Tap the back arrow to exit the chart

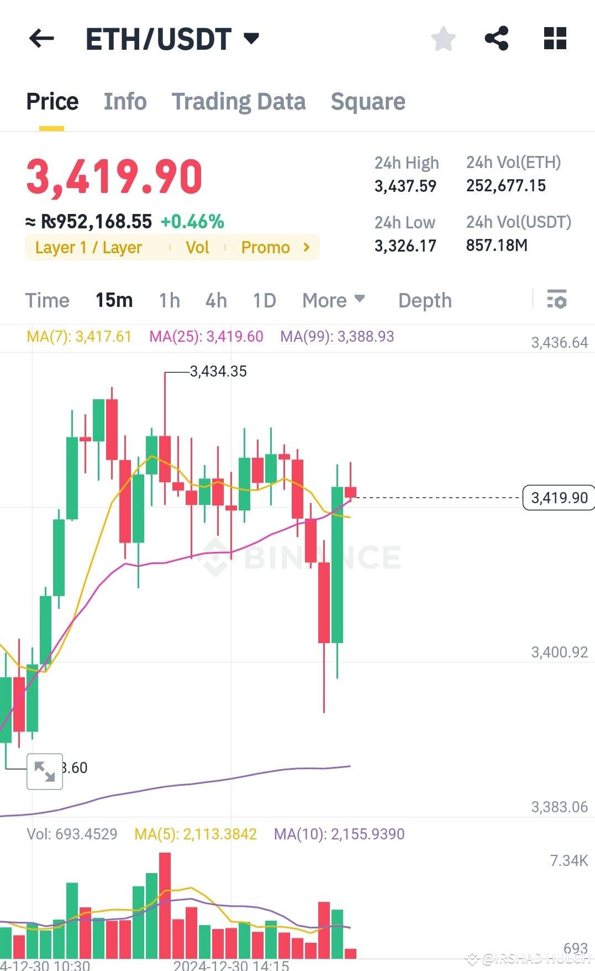click(40, 39)
